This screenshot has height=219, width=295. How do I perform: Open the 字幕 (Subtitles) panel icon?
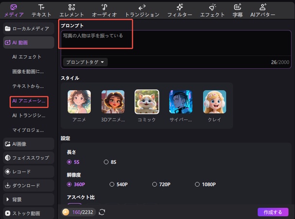tap(238, 10)
